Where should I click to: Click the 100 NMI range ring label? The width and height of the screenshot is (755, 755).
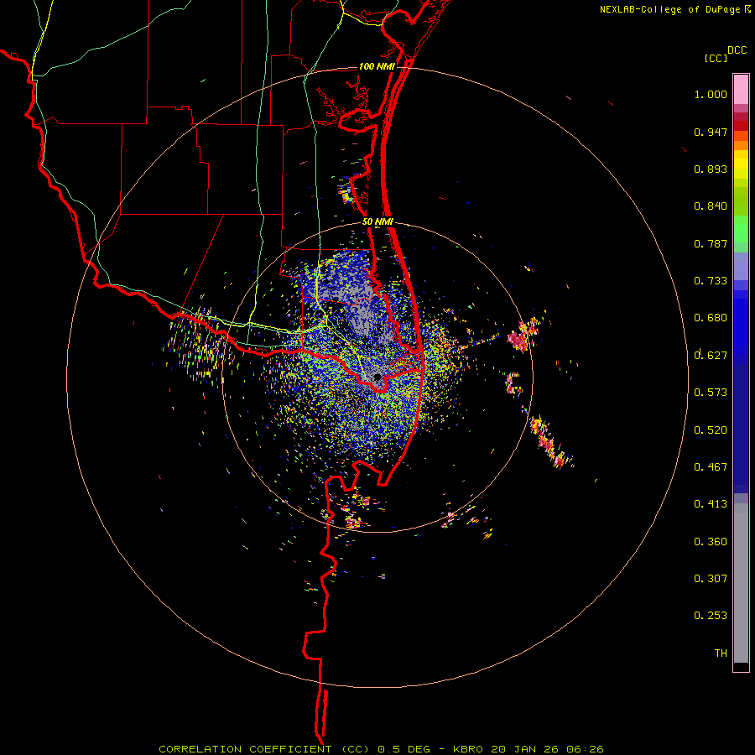pyautogui.click(x=377, y=66)
